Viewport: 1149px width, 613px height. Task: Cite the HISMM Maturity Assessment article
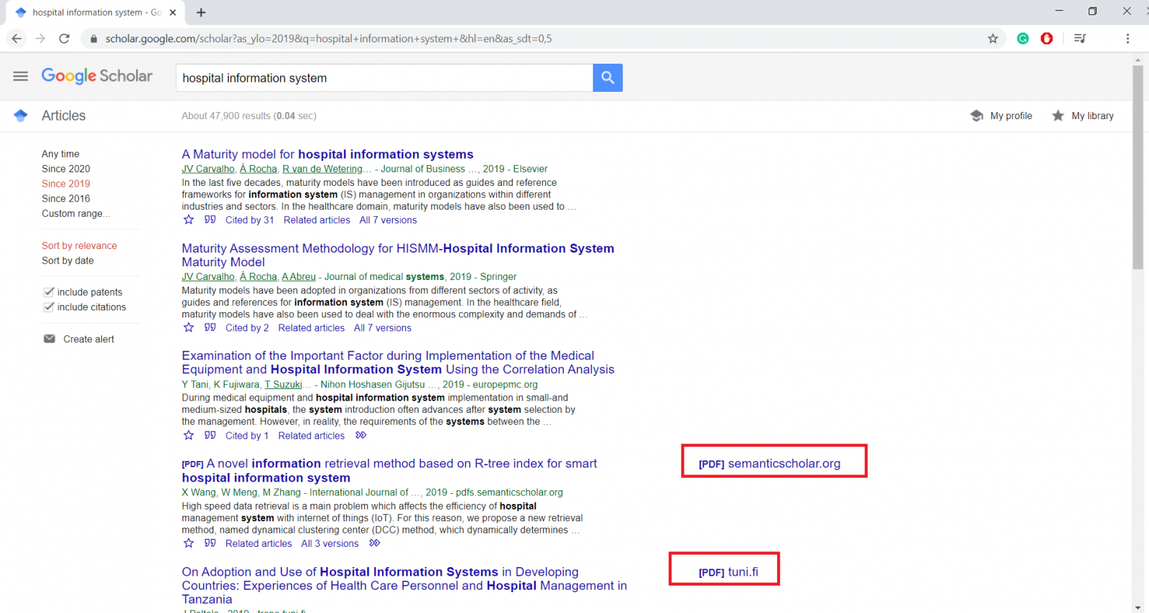[x=210, y=327]
